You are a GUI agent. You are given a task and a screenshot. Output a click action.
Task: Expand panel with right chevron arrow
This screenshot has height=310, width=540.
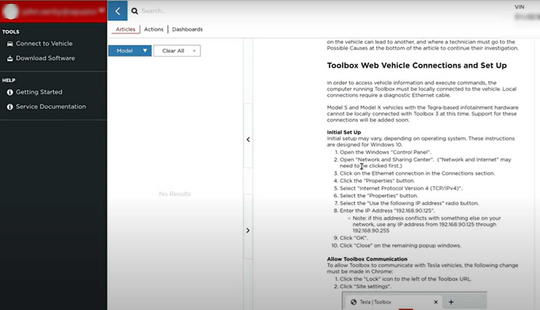(248, 230)
